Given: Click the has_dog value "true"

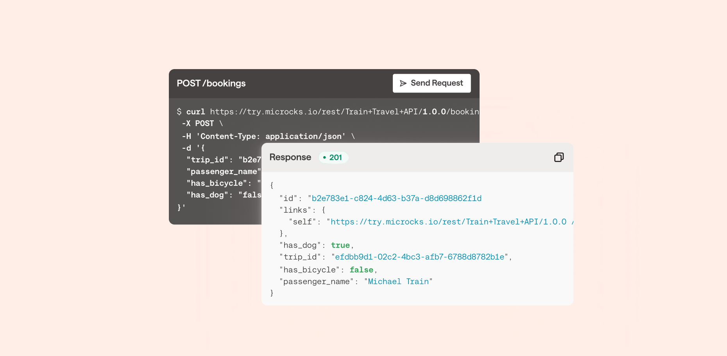Looking at the screenshot, I should (340, 245).
